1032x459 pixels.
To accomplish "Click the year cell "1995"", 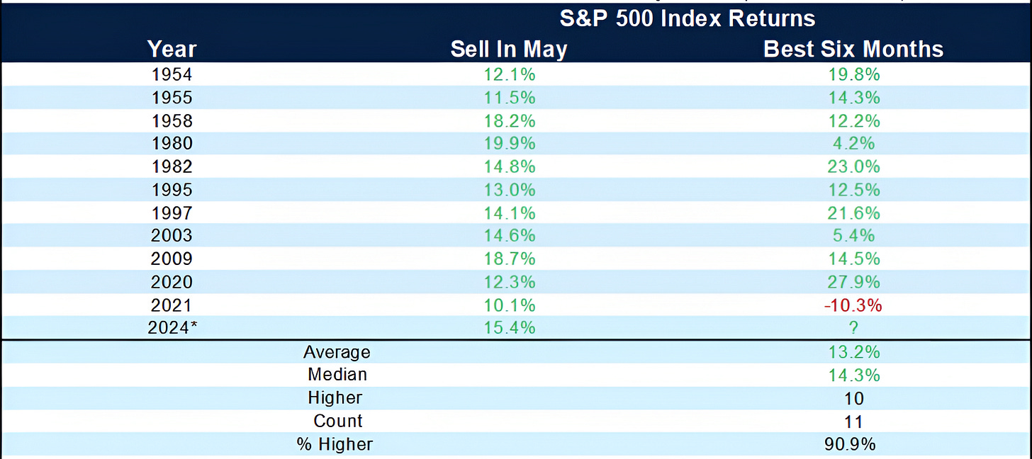I will tap(172, 190).
